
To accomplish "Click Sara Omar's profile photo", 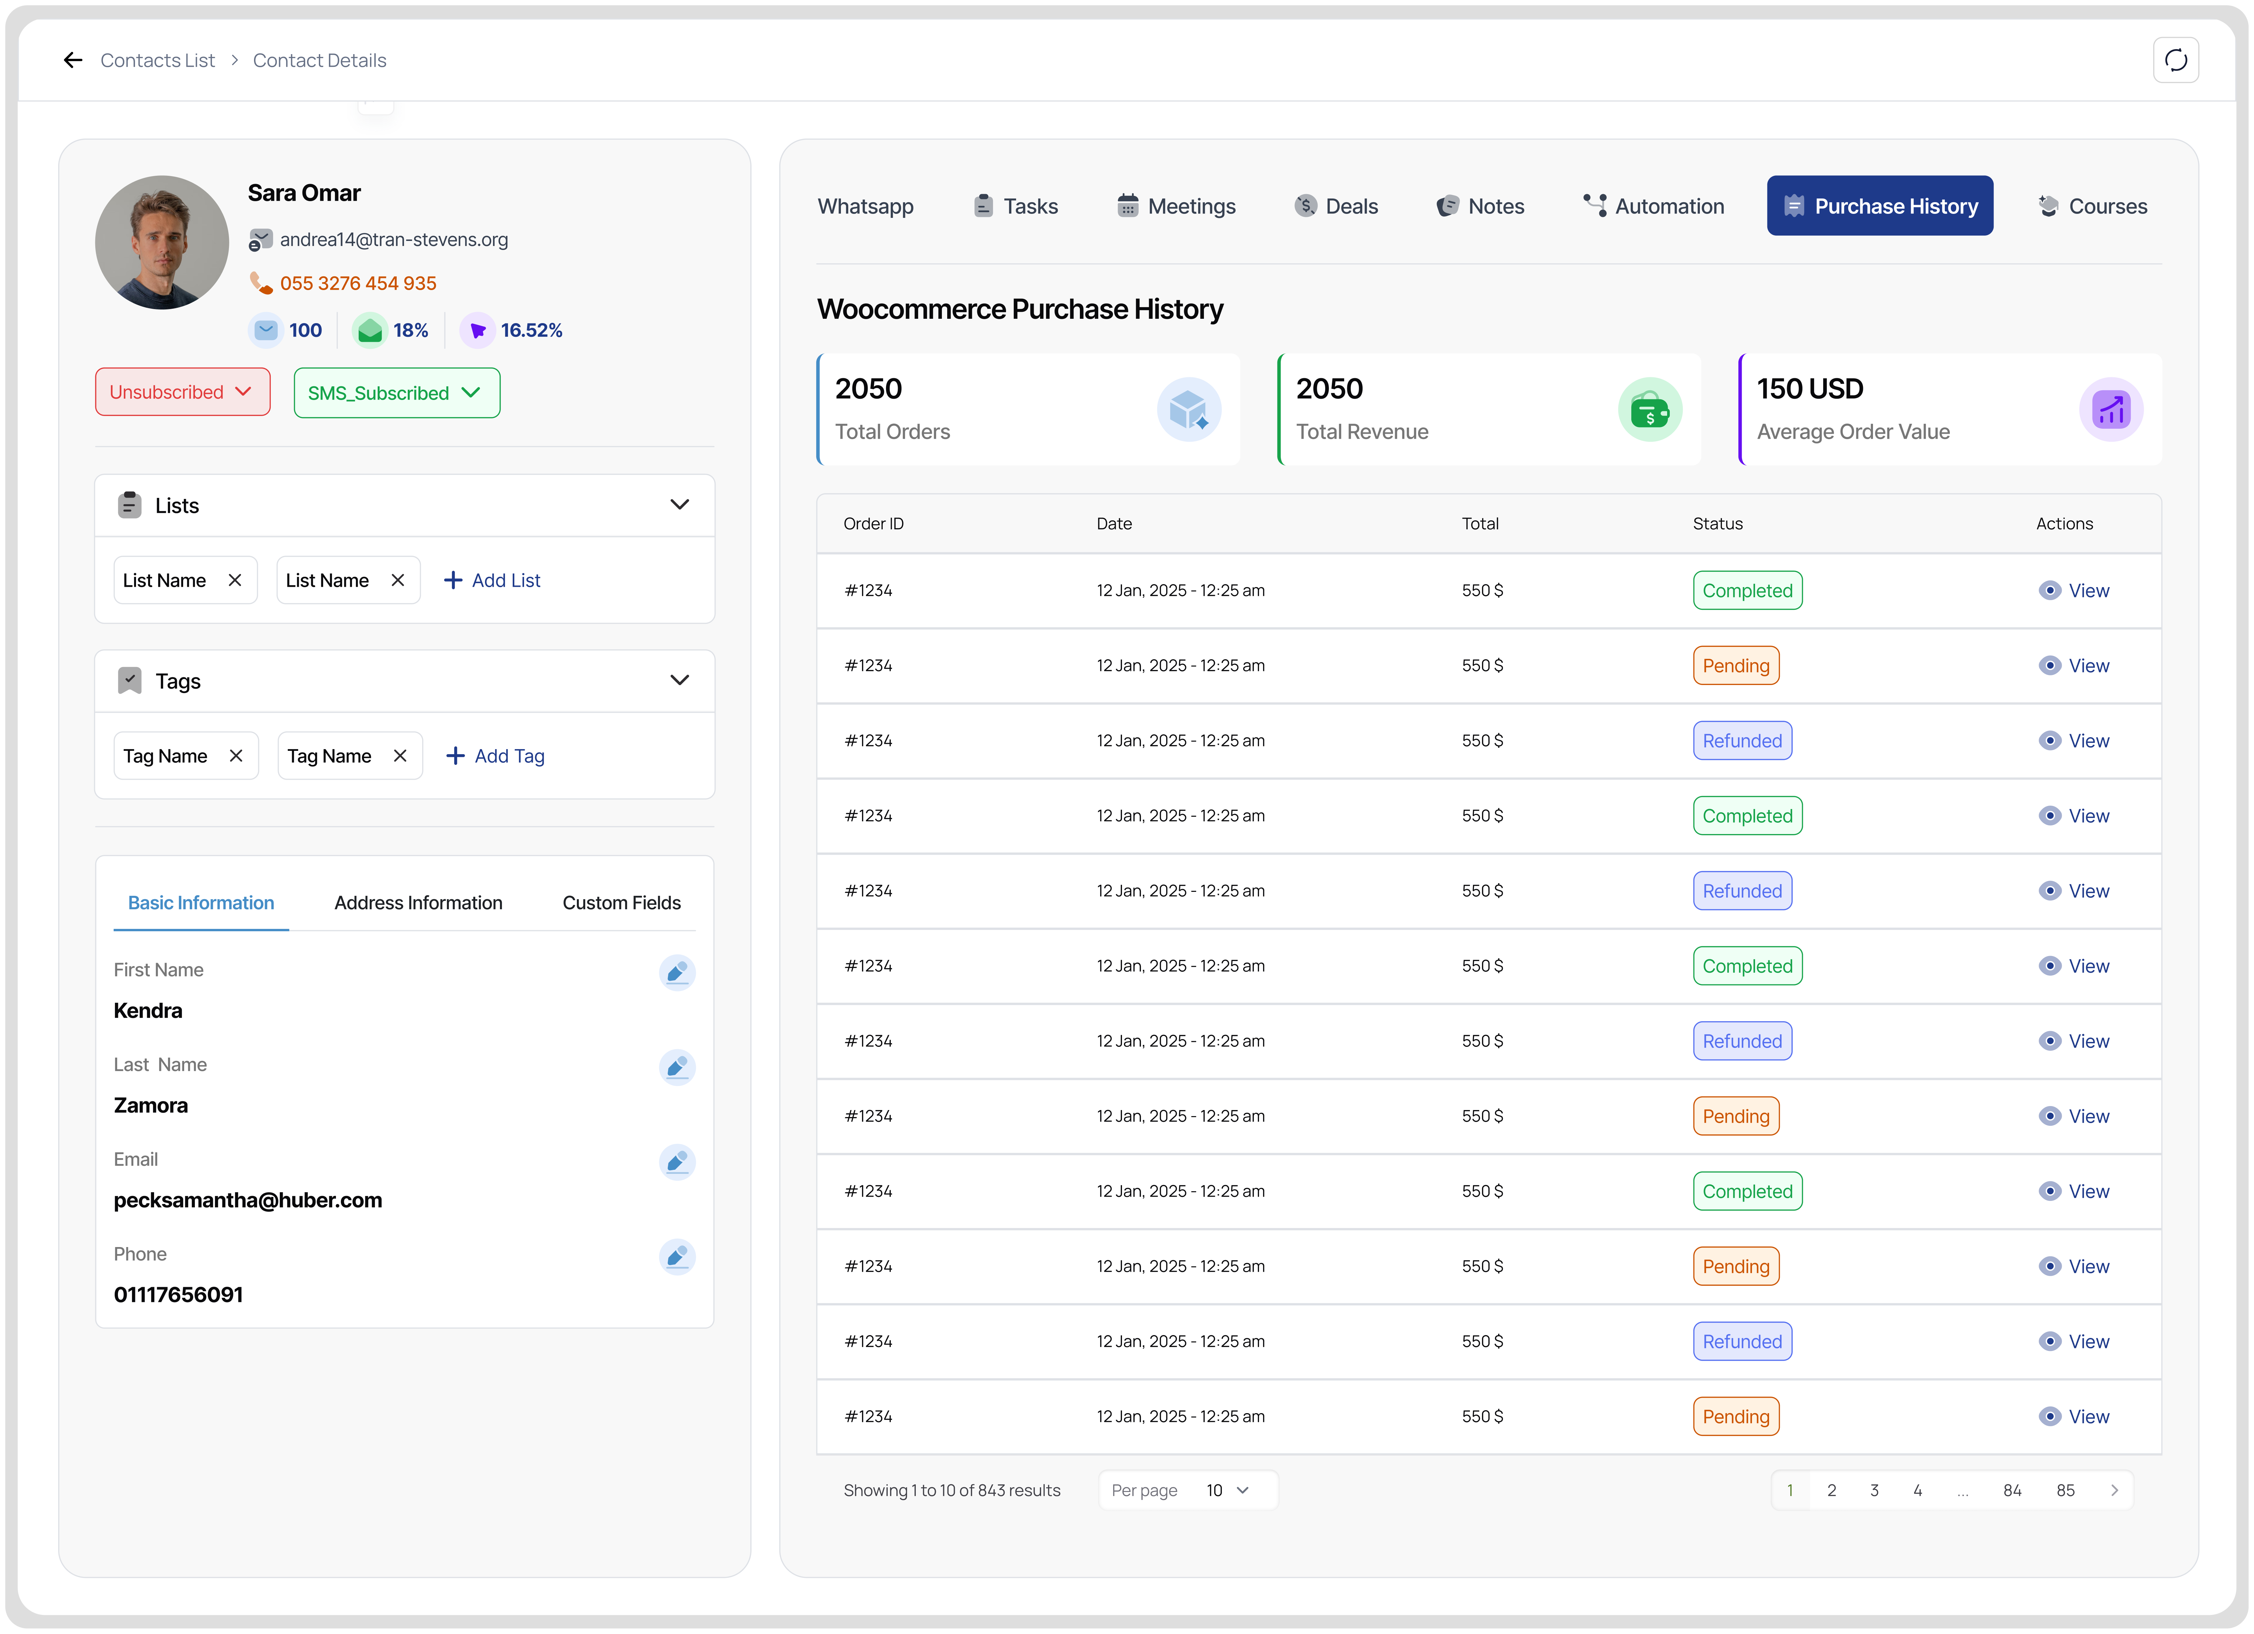I will (x=162, y=242).
